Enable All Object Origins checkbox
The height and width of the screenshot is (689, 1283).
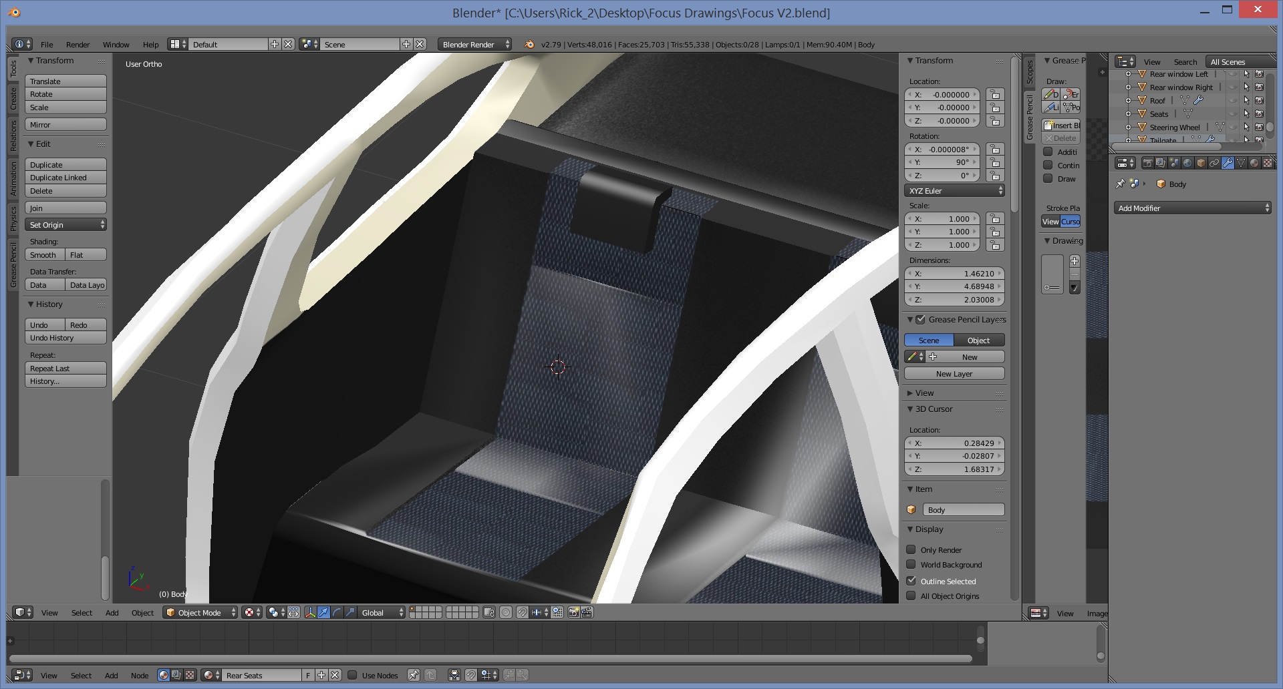[x=911, y=596]
